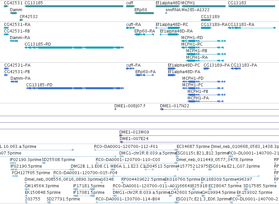Select the IP02190.3prime EST label
279x204 pixels.
tap(26, 160)
